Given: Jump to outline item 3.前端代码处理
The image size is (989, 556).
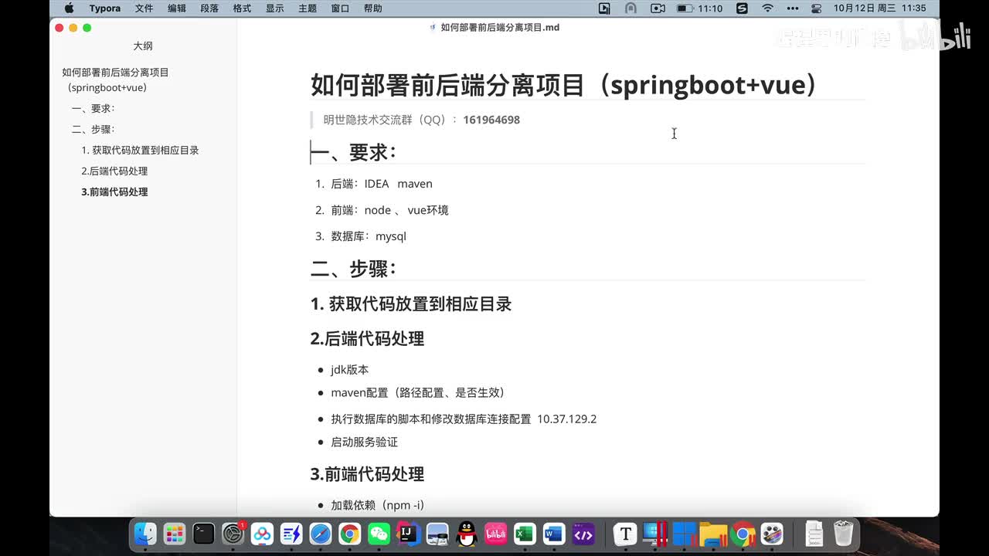Looking at the screenshot, I should point(114,192).
